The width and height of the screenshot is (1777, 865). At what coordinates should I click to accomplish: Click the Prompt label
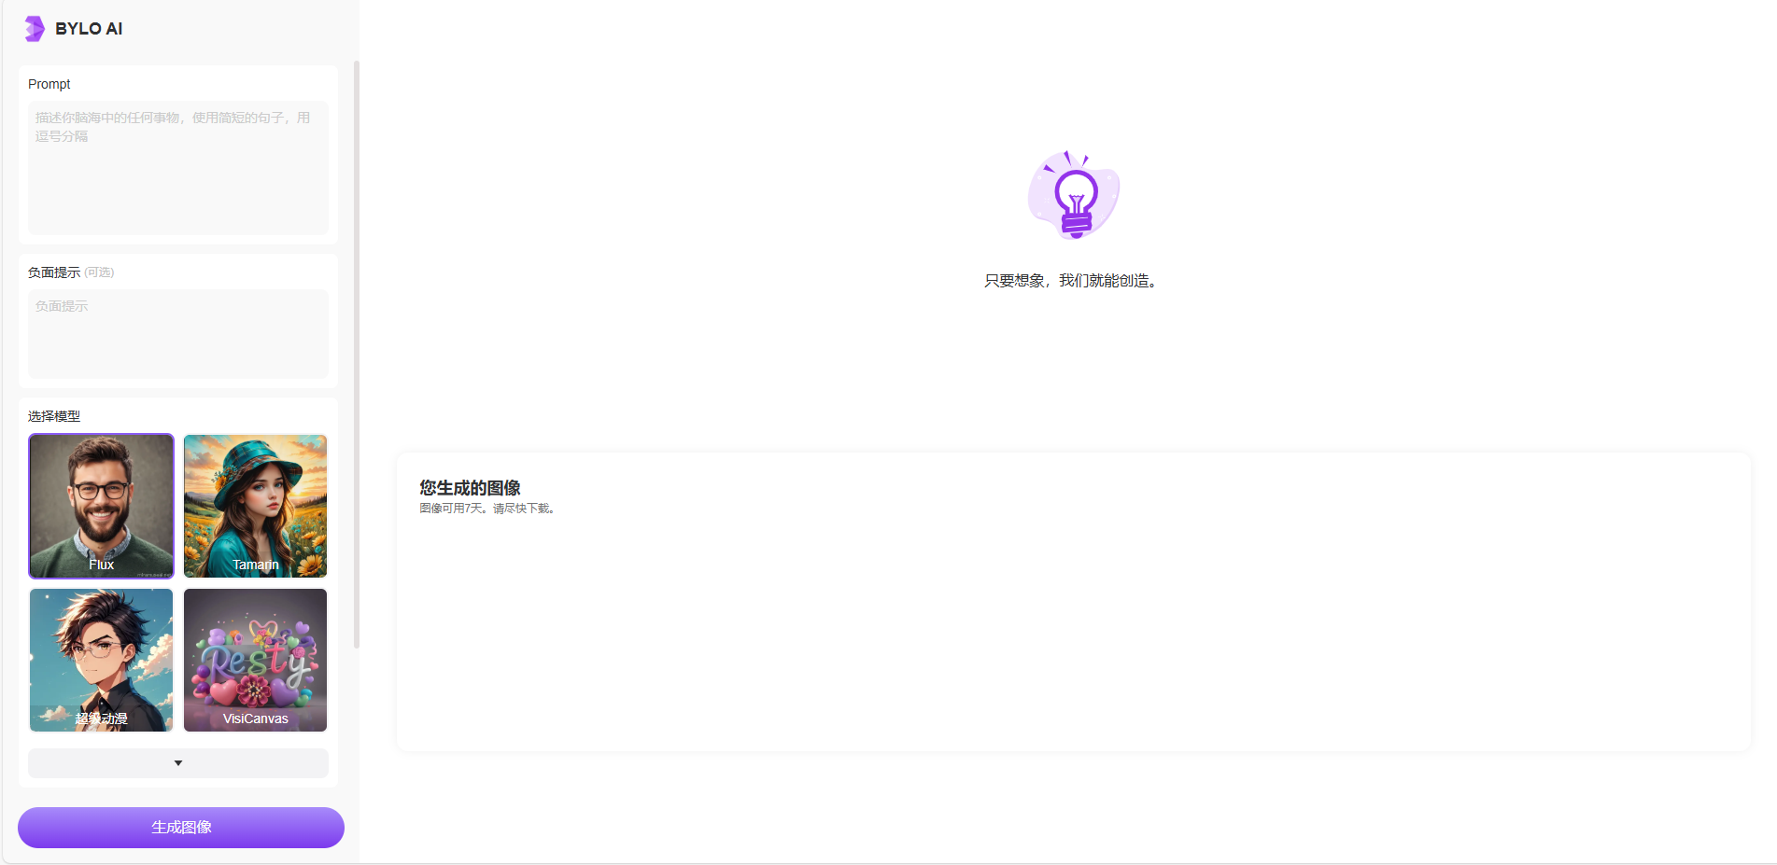click(x=49, y=84)
